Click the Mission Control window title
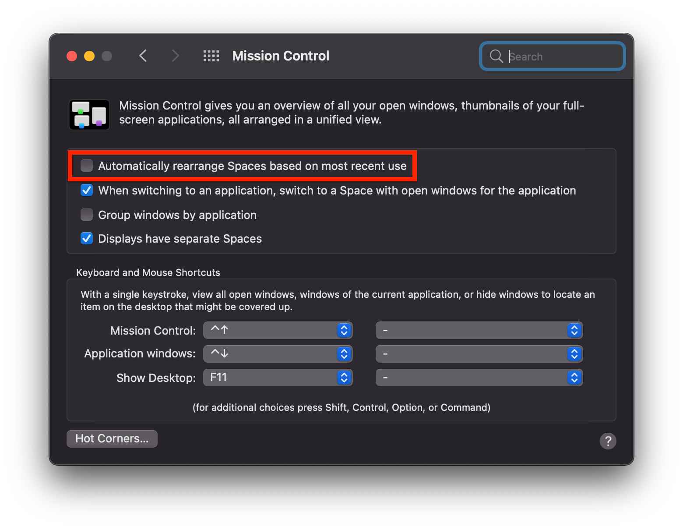Viewport: 683px width, 530px height. (281, 56)
